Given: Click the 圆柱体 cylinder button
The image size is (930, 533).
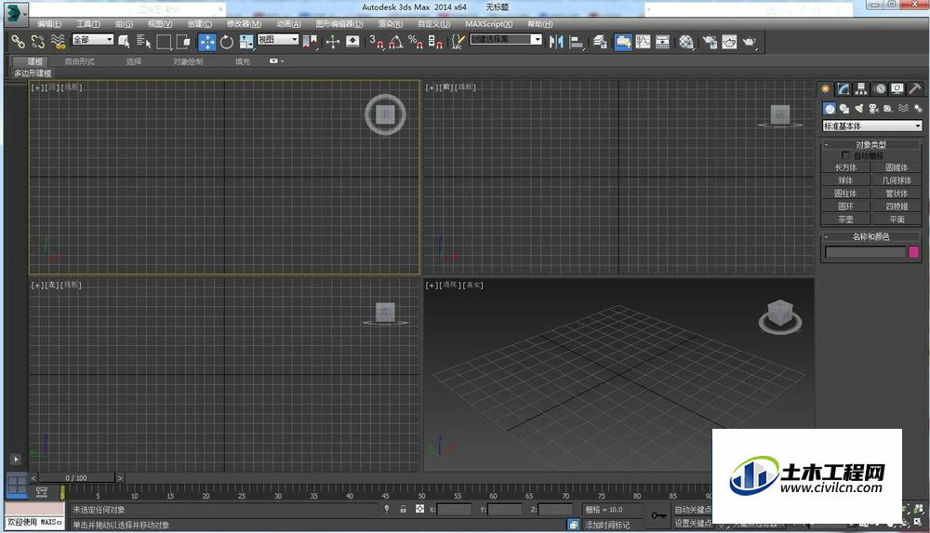Looking at the screenshot, I should pos(845,193).
